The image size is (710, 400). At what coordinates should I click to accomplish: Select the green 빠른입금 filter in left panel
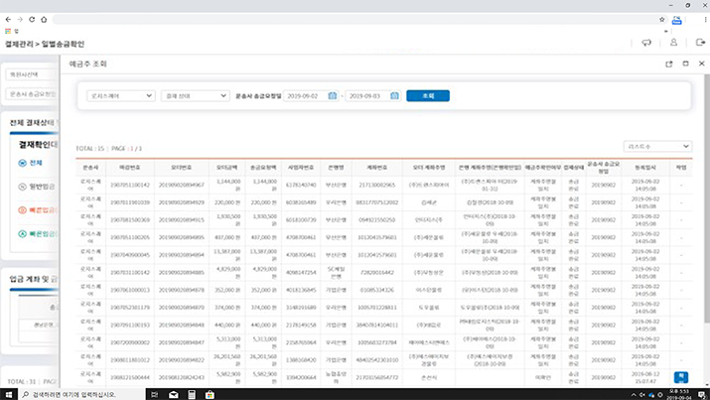coord(37,234)
